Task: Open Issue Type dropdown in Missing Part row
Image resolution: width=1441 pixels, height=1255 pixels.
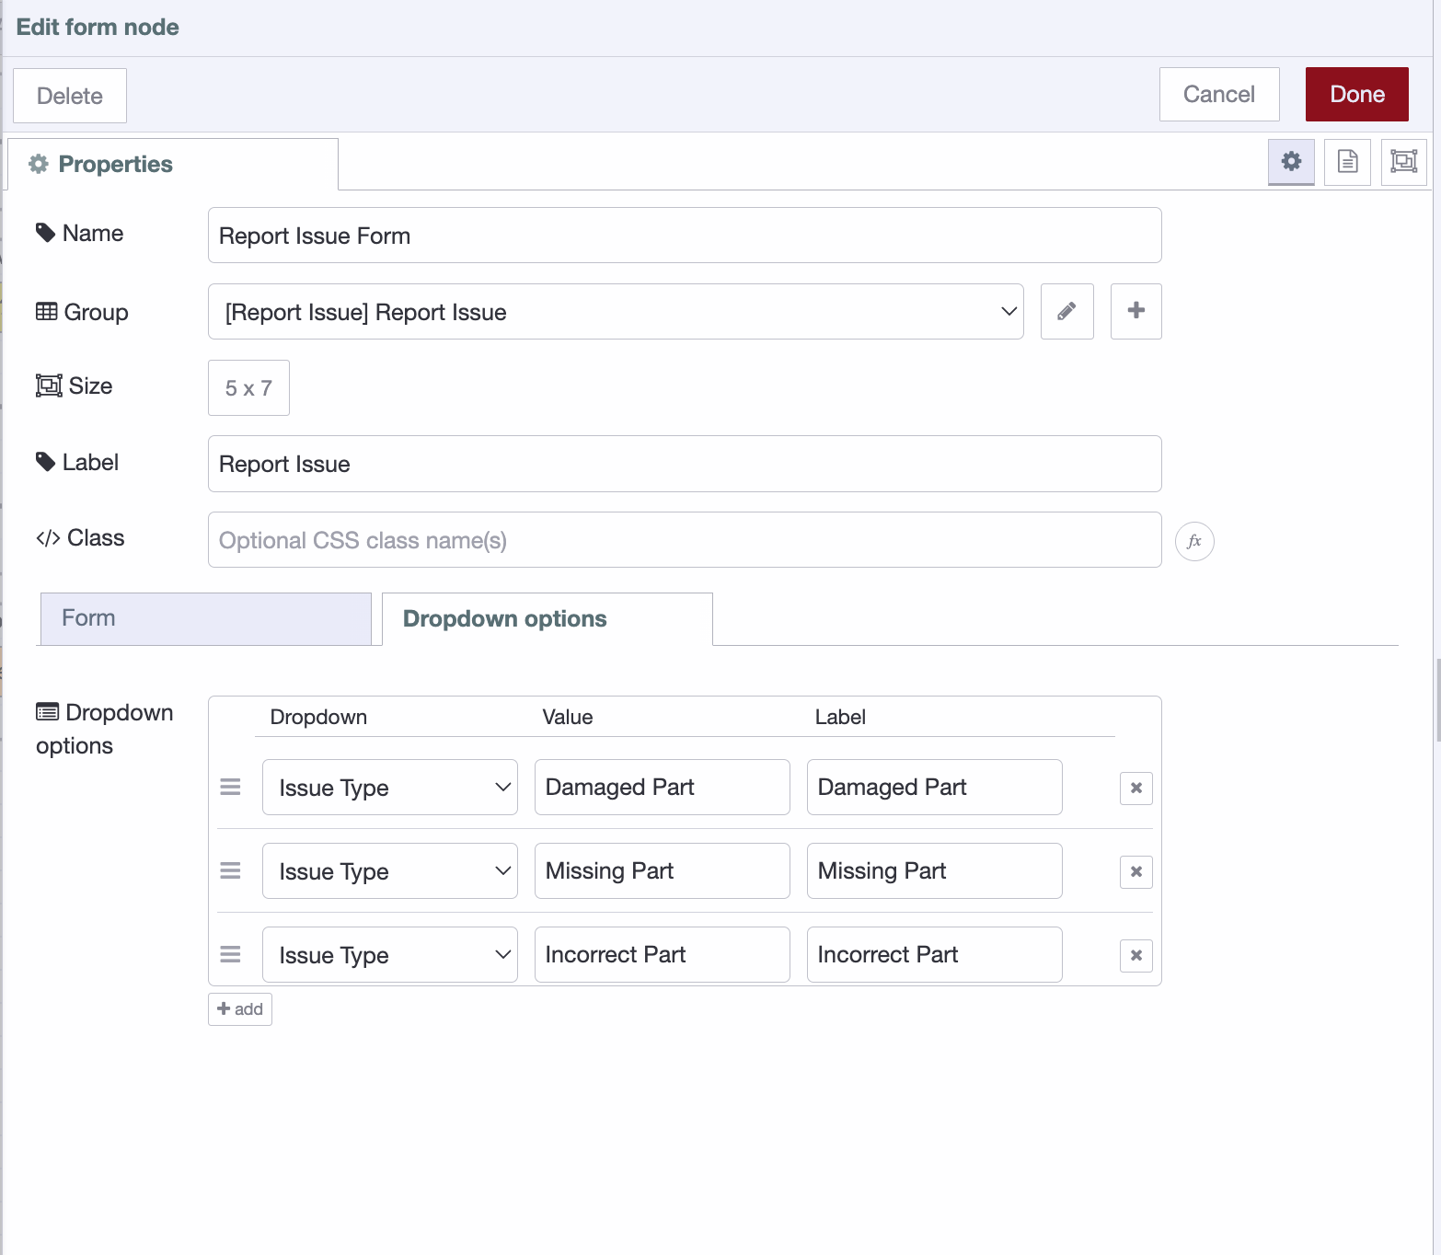Action: (390, 871)
